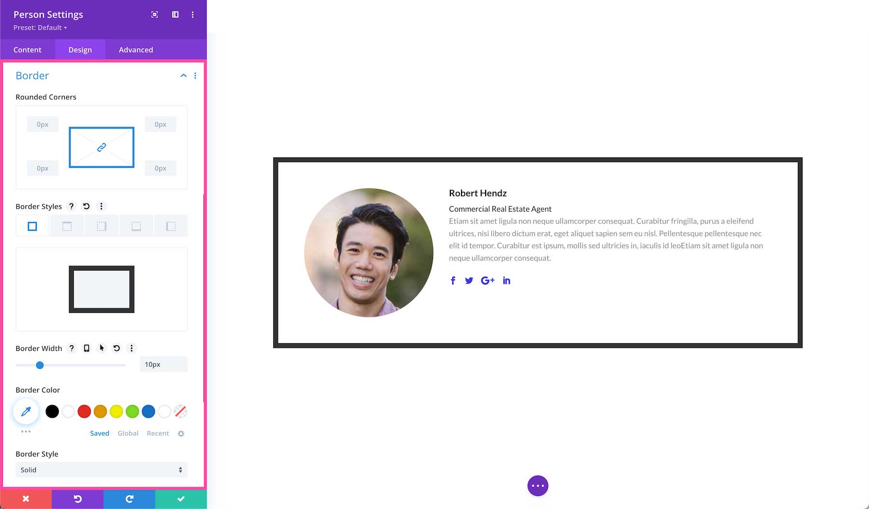This screenshot has height=509, width=869.
Task: Click the Facebook icon on Robert Hendz card
Action: coord(453,280)
